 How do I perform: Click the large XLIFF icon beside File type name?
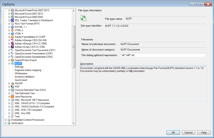coord(83,18)
